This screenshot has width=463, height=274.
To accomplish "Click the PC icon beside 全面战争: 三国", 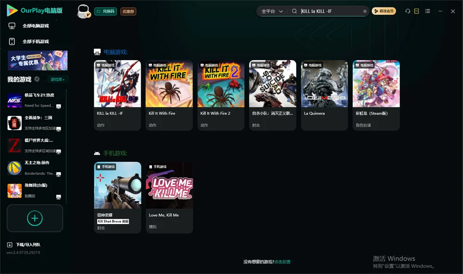I will click(58, 129).
